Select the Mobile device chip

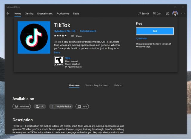(x=61, y=107)
